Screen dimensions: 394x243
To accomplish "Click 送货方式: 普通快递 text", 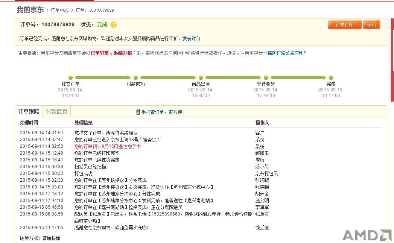I will 40,238.
